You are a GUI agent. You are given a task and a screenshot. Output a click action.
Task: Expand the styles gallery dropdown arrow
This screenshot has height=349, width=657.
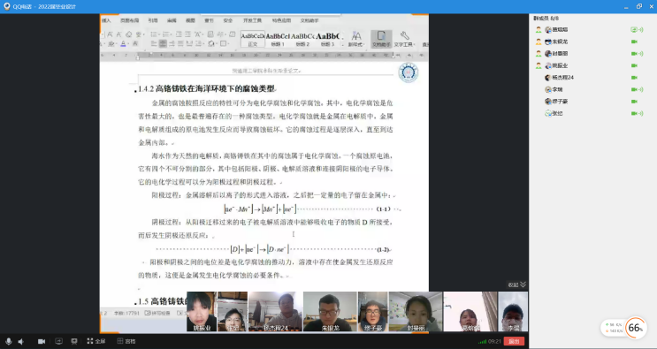pyautogui.click(x=343, y=44)
